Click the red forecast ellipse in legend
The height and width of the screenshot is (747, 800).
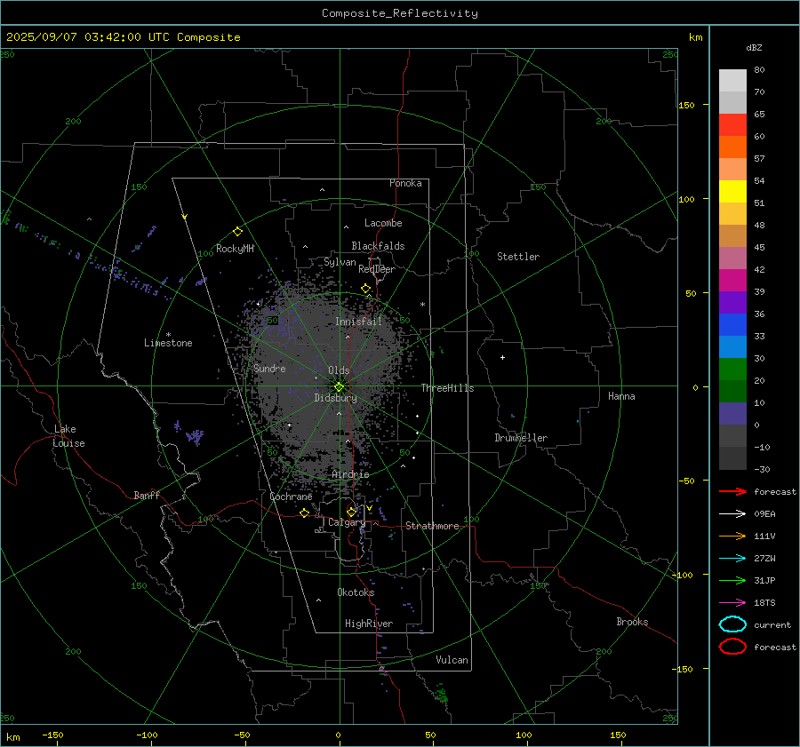[x=732, y=647]
